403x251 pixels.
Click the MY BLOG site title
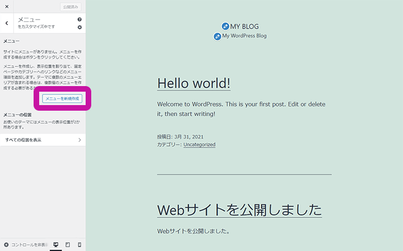click(x=245, y=26)
